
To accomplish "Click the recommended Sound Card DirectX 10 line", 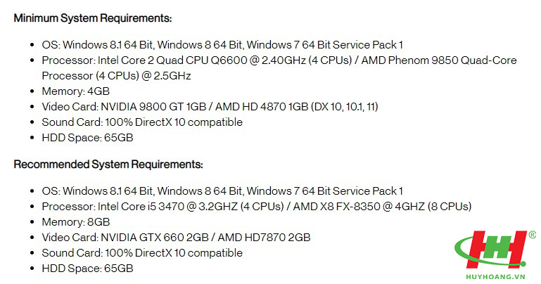I will click(142, 253).
